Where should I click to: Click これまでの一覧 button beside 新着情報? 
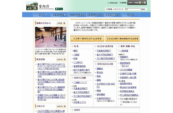[x=61, y=59]
